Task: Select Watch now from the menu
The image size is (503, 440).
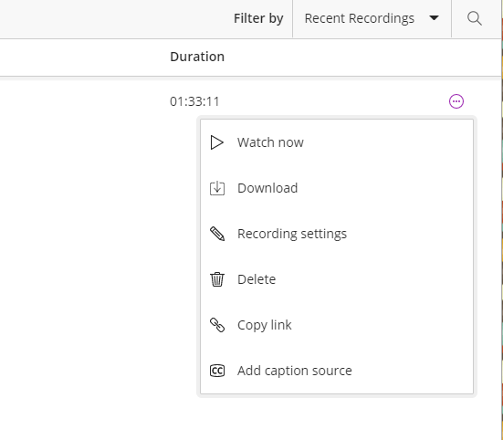Action: coord(337,142)
